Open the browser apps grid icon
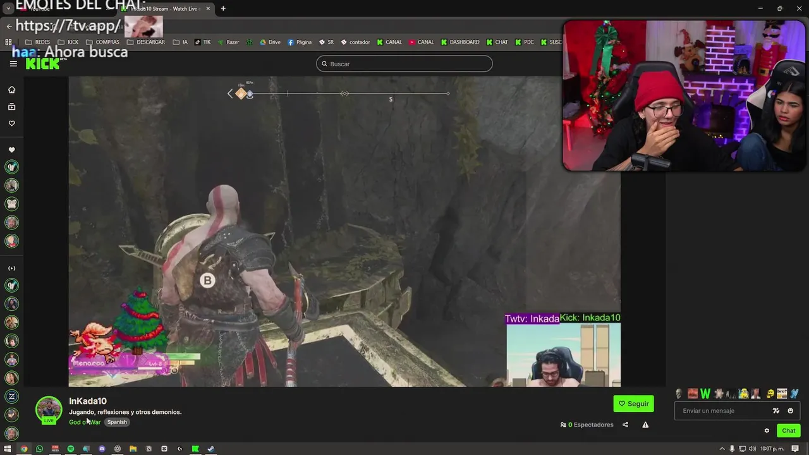 point(8,42)
